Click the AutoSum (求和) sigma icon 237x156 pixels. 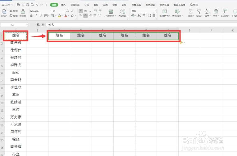[x=191, y=11]
